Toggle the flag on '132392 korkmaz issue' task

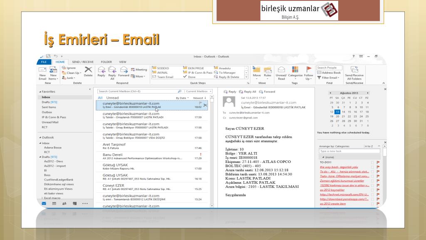point(378,185)
